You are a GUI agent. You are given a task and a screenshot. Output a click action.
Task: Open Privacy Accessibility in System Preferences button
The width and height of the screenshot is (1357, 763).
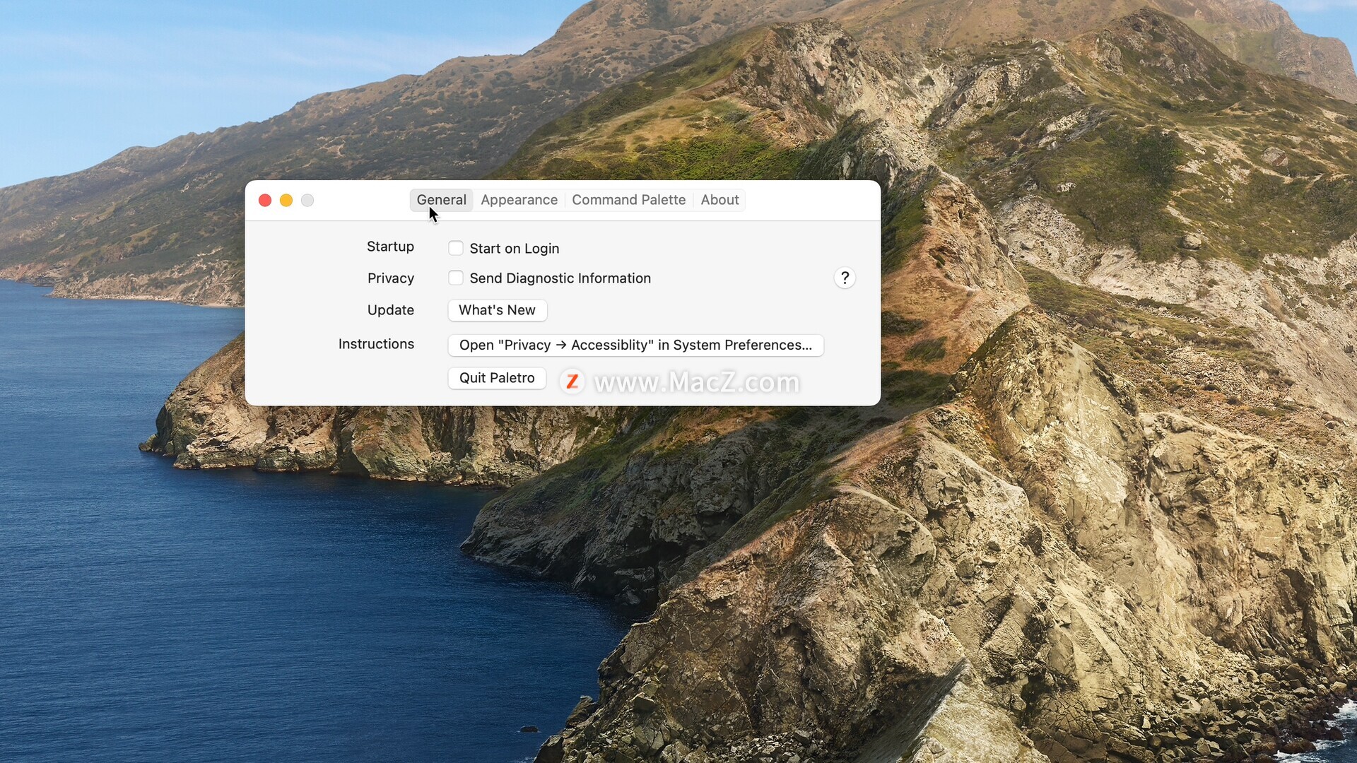tap(635, 345)
